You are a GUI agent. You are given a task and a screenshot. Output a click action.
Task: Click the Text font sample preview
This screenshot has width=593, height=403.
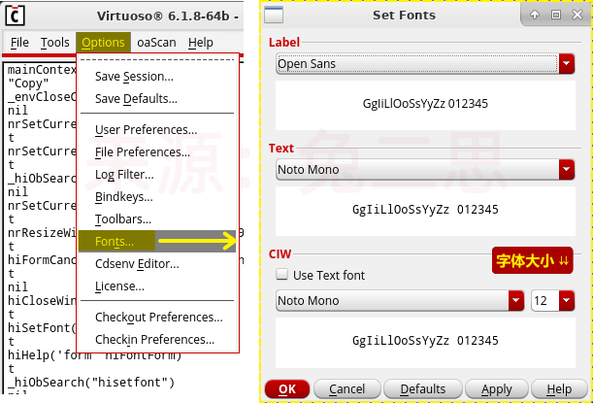pyautogui.click(x=425, y=210)
